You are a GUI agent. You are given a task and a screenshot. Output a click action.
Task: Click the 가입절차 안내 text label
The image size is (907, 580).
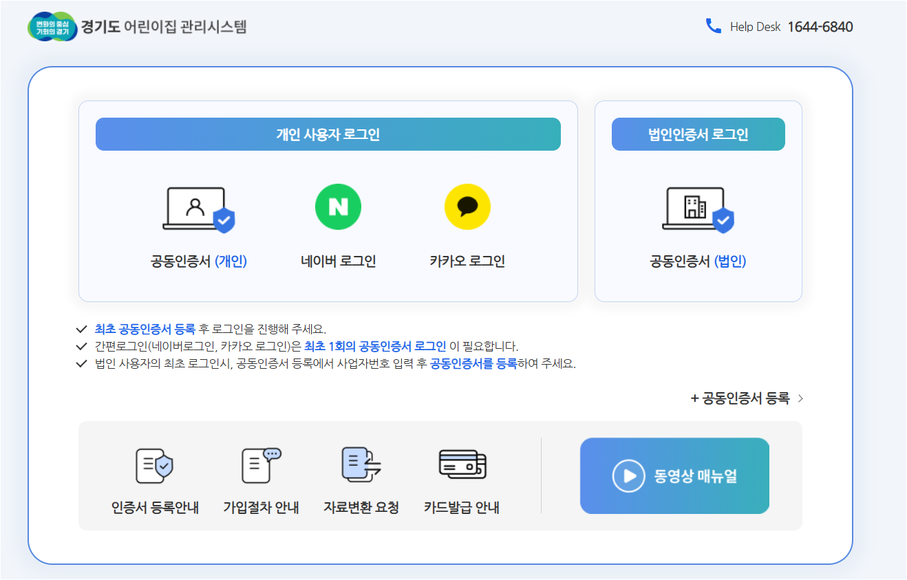point(262,508)
